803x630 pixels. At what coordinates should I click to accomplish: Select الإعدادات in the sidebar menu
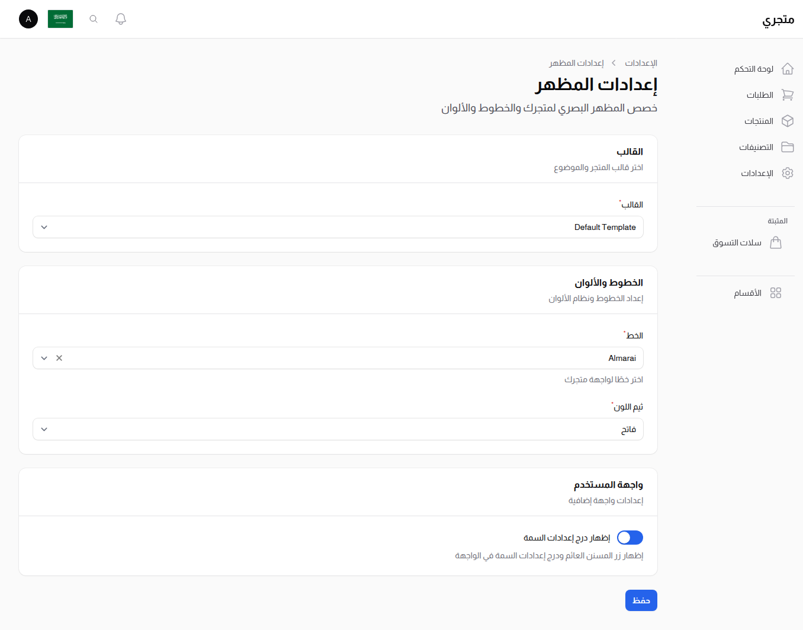click(756, 173)
